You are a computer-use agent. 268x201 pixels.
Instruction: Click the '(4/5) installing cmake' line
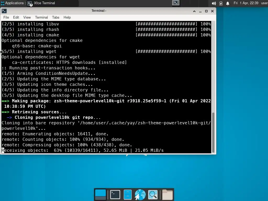point(106,35)
